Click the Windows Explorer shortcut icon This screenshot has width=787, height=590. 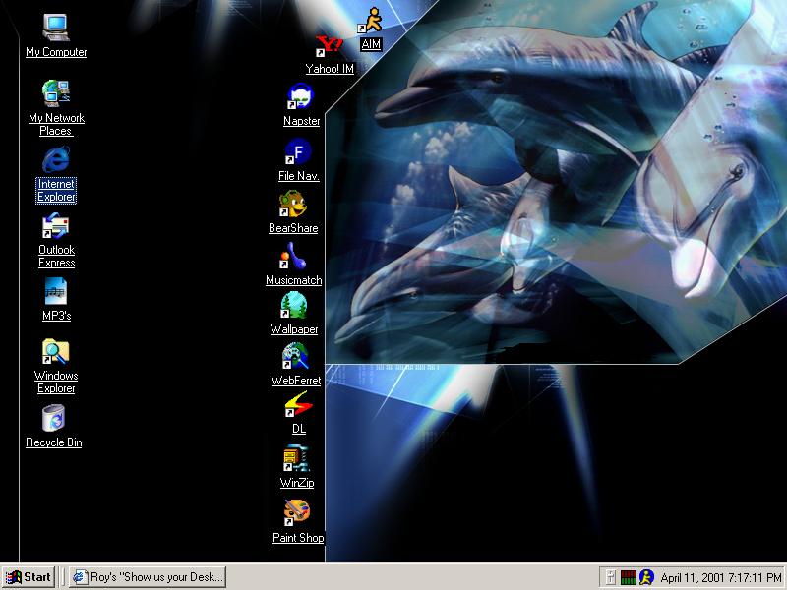(56, 352)
